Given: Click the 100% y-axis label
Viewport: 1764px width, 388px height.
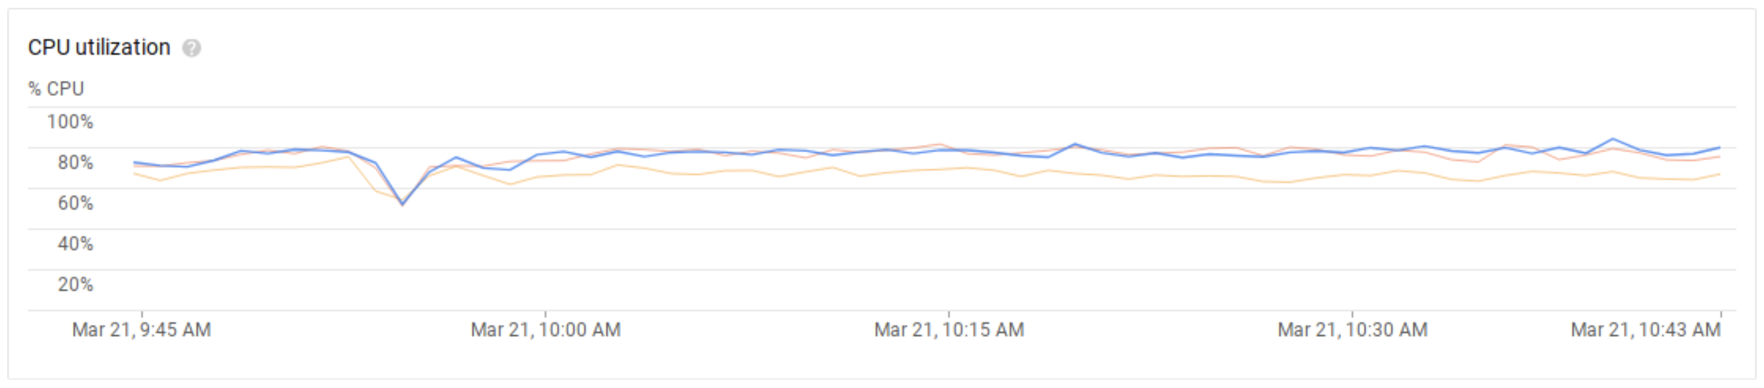Looking at the screenshot, I should (70, 122).
